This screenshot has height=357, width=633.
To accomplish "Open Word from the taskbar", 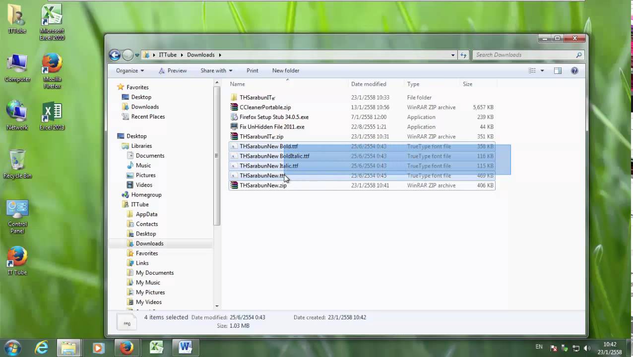I will click(x=186, y=347).
